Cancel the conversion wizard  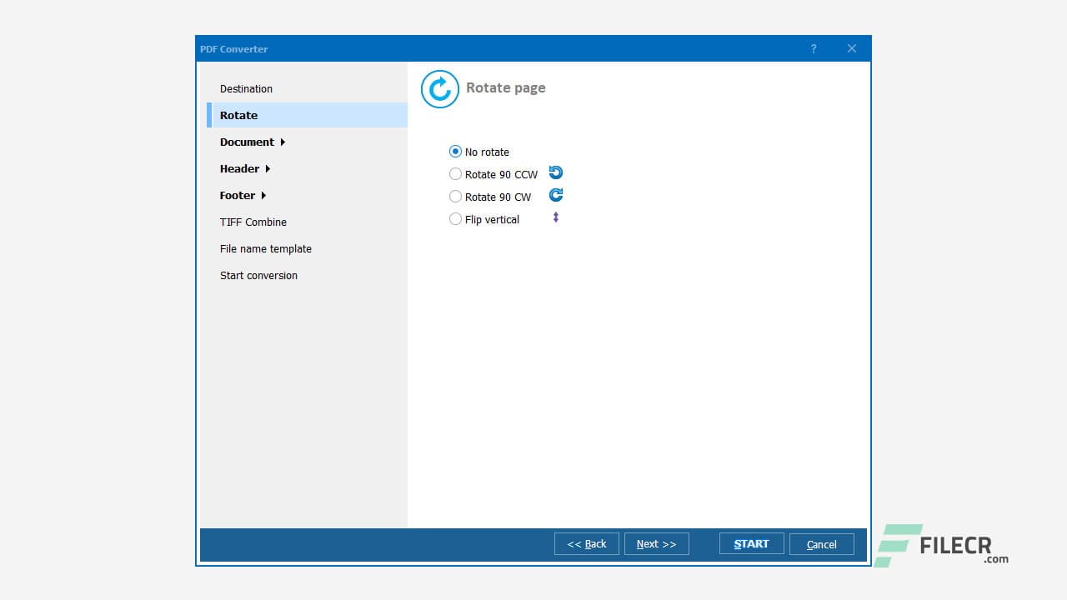[x=821, y=543]
